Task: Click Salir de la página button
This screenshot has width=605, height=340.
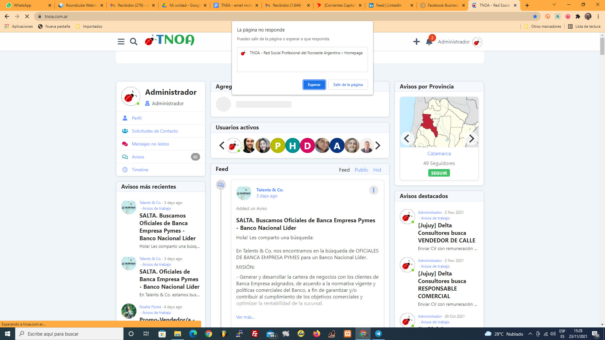Action: click(x=348, y=85)
